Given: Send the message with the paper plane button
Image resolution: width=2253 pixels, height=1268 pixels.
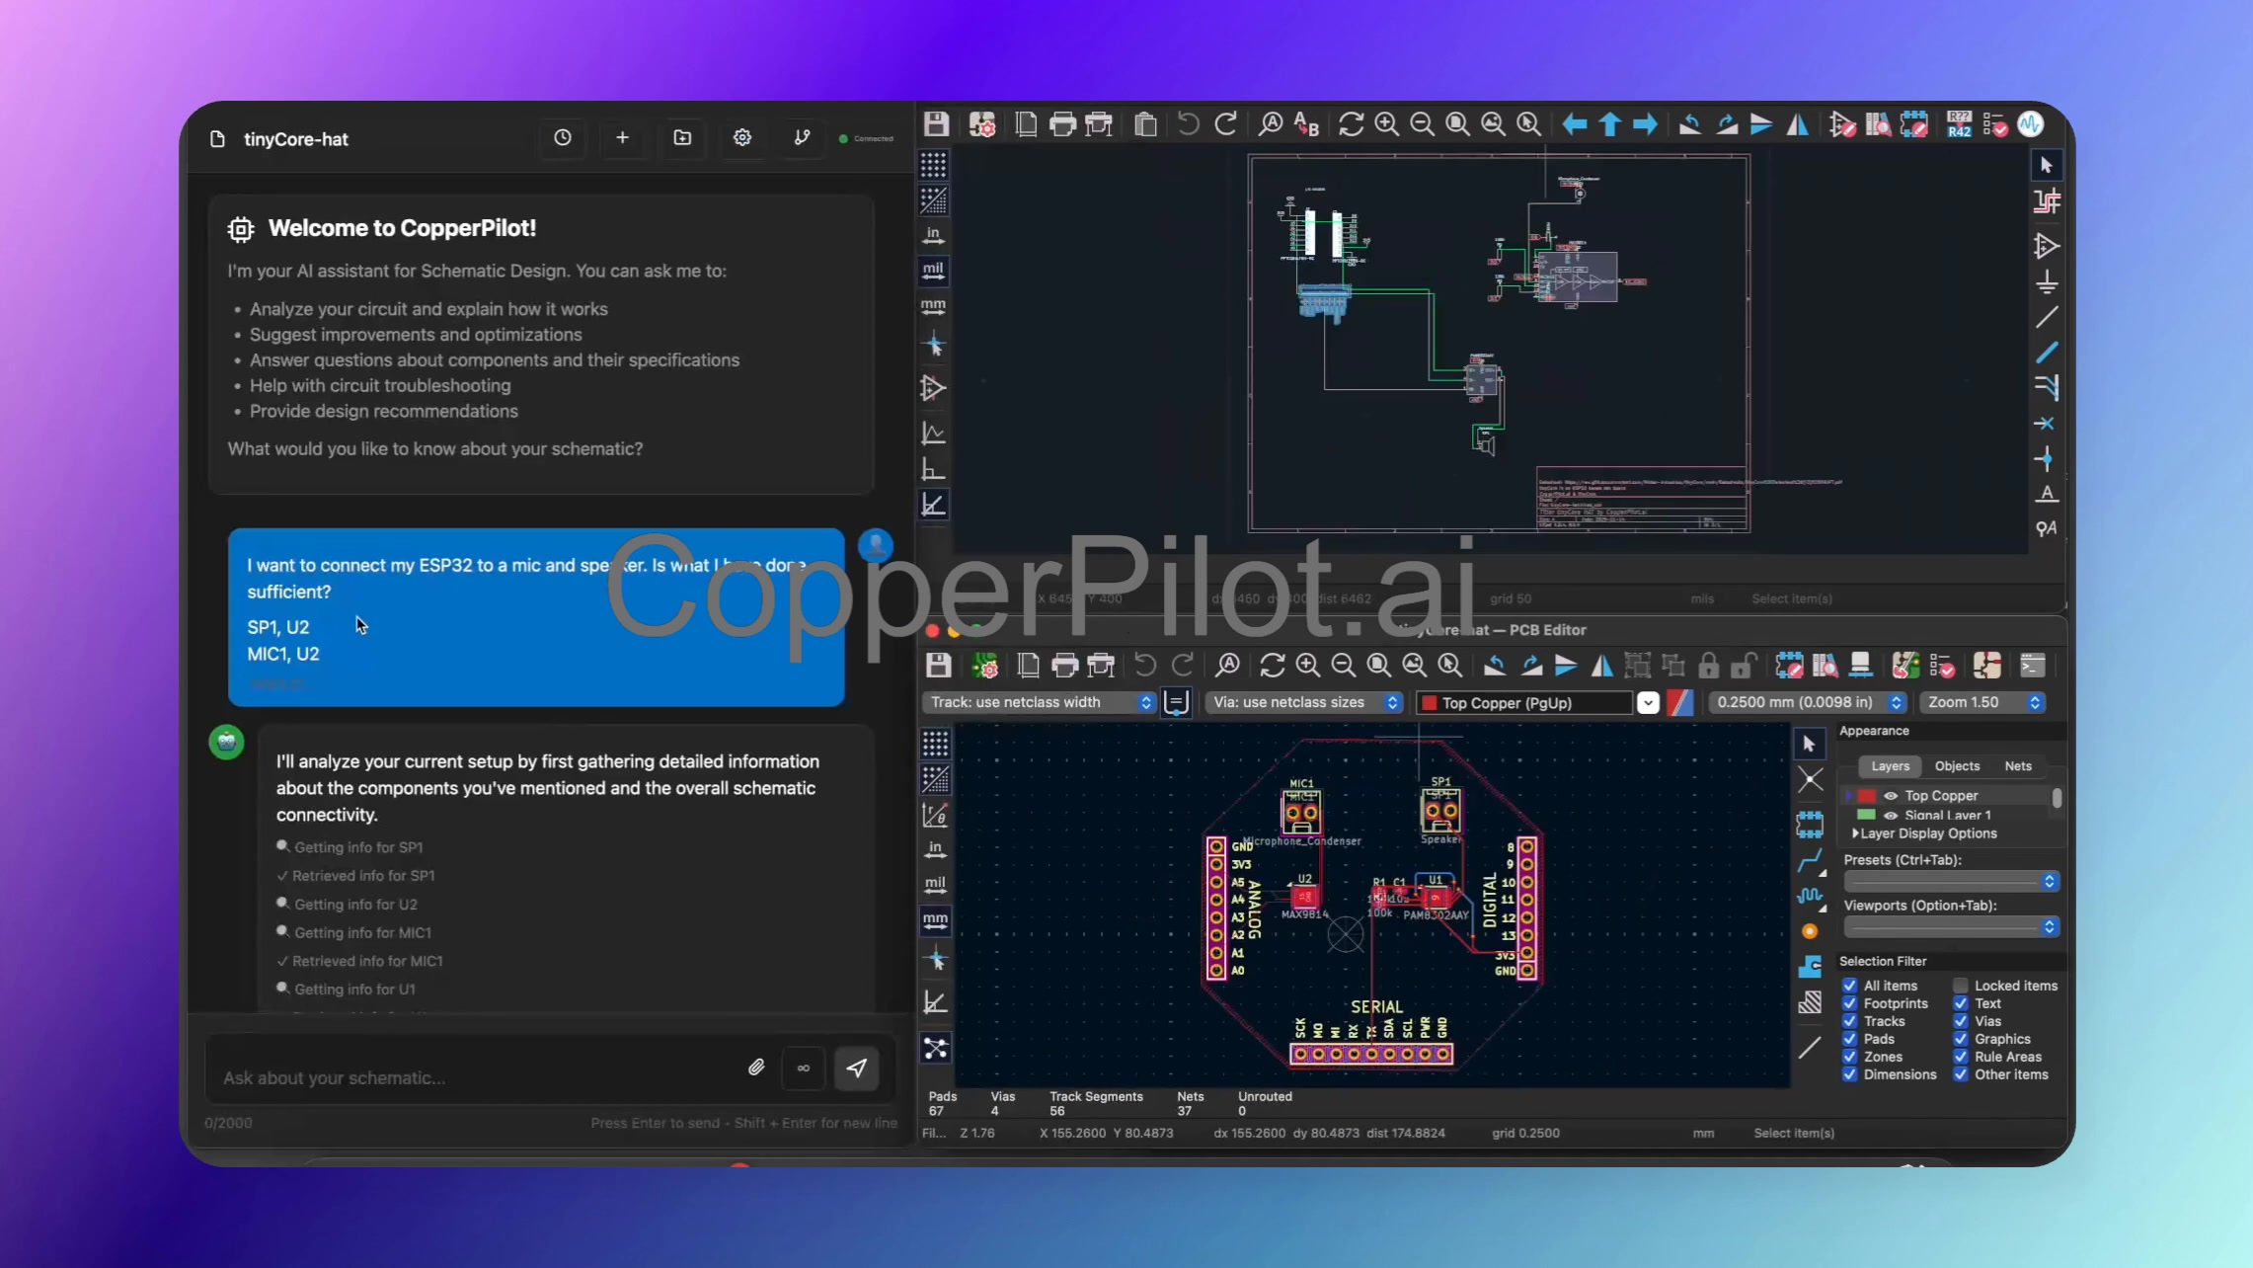Looking at the screenshot, I should point(856,1068).
